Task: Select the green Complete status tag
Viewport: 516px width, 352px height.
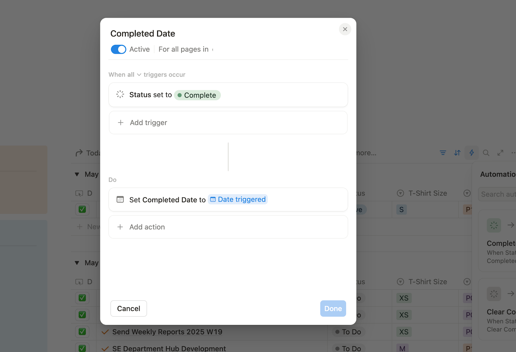Action: coord(197,95)
